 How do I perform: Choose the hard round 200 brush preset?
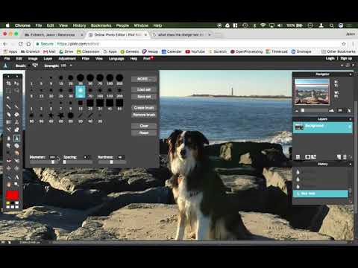[119, 77]
